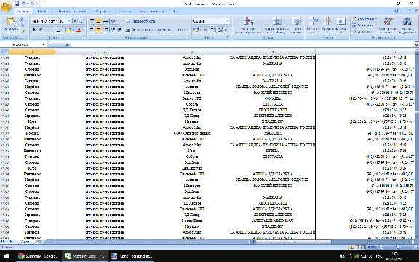Open Sort and Filter funnel icon
The height and width of the screenshot is (262, 419).
388,25
